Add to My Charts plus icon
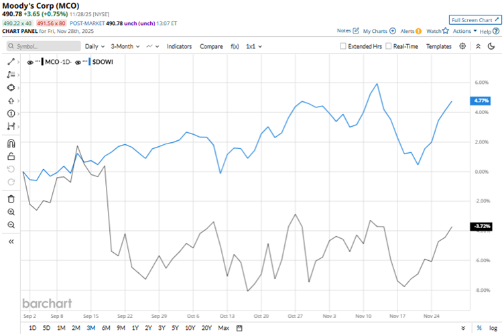Image resolution: width=504 pixels, height=334 pixels. coord(393,31)
